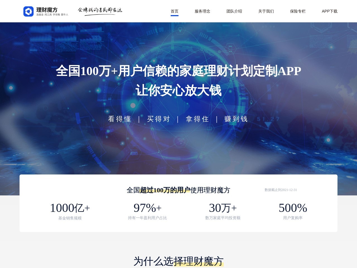The height and width of the screenshot is (268, 357).
Task: Click the 1000亿+ fund sales statistic
Action: tap(70, 208)
